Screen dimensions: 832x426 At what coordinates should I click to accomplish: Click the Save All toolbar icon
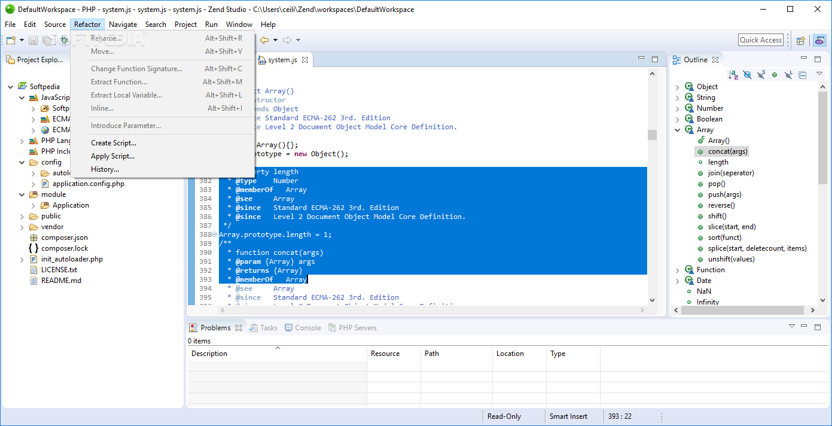pos(47,40)
